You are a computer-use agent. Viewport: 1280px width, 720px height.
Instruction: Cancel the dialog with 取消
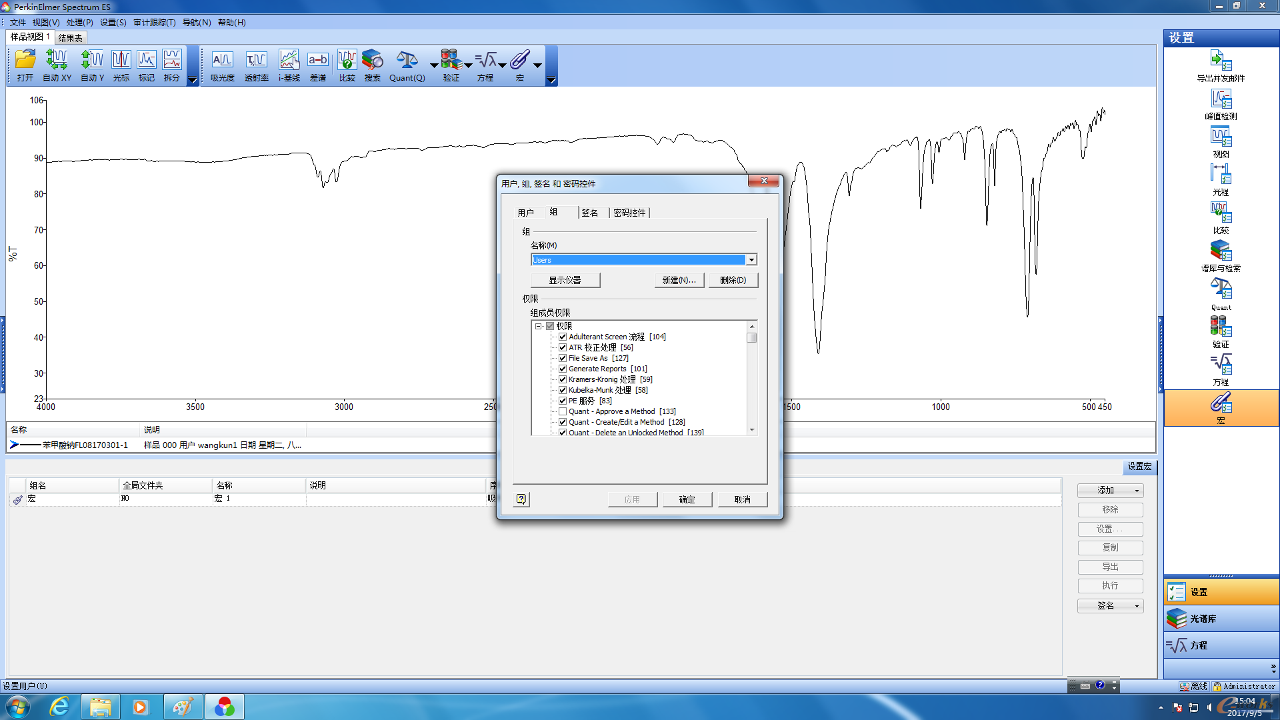click(742, 499)
